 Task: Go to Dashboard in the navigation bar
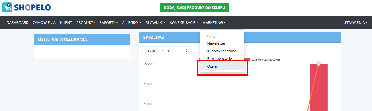click(17, 22)
